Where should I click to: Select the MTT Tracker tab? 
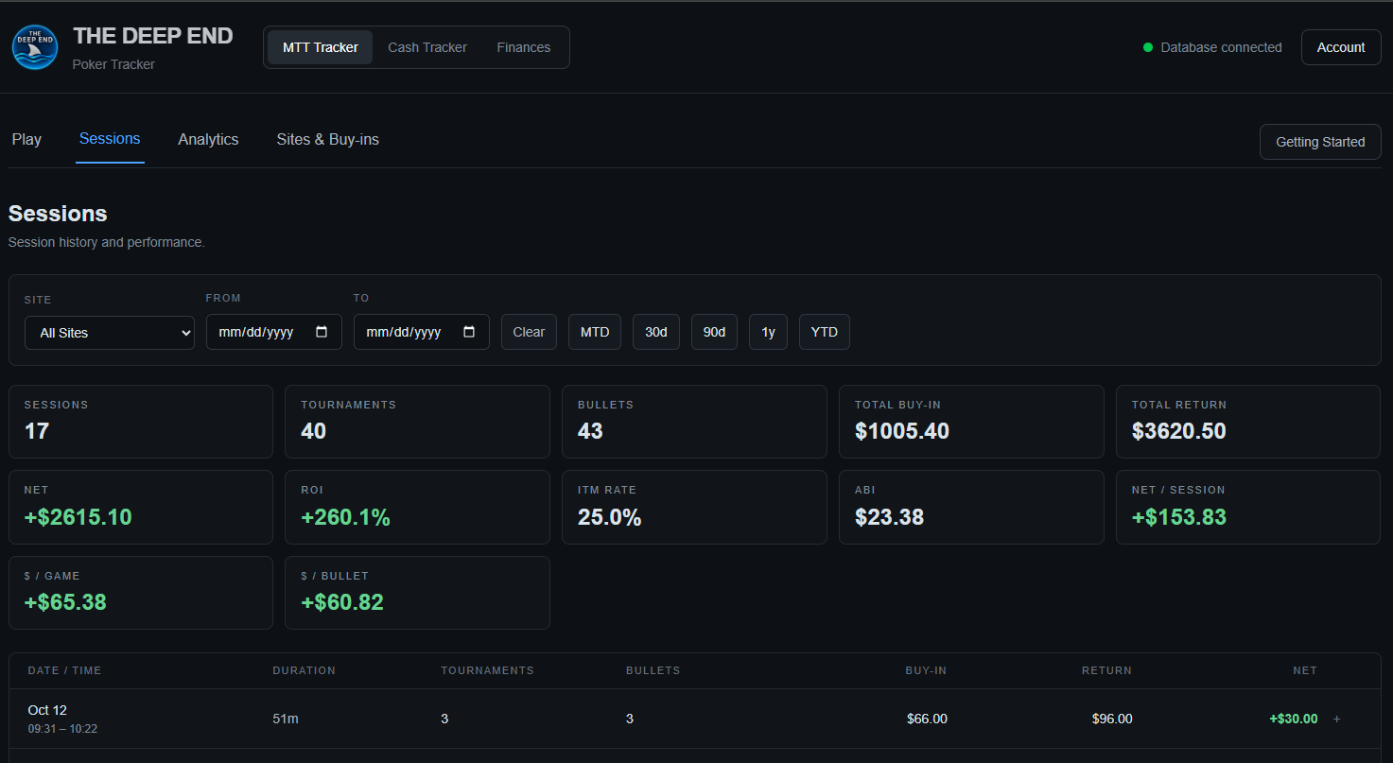pyautogui.click(x=321, y=47)
